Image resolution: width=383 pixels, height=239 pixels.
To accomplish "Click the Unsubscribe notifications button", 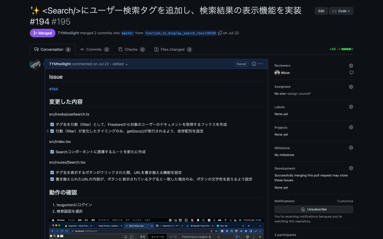I will tap(313, 209).
